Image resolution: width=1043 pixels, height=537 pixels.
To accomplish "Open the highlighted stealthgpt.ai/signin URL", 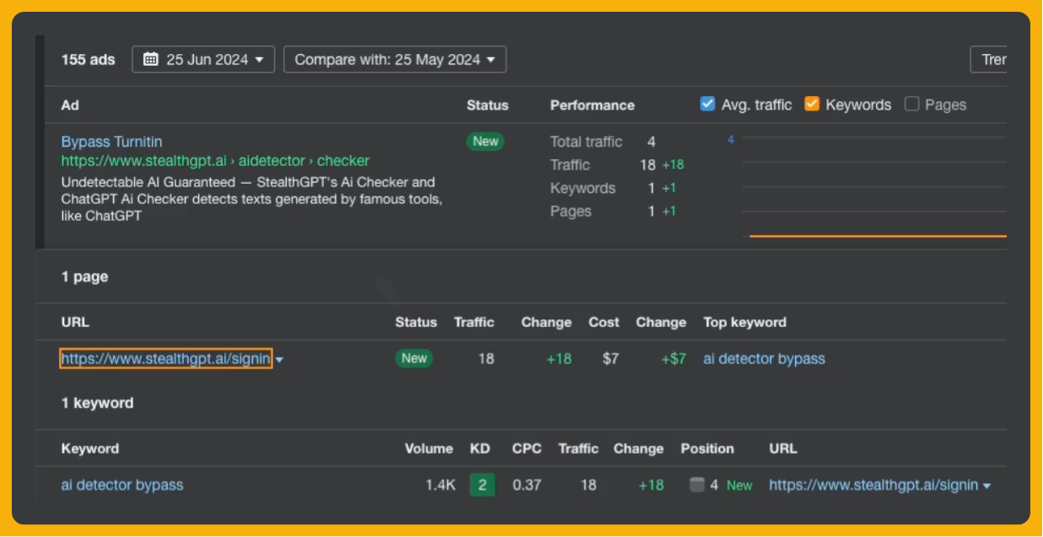I will pyautogui.click(x=166, y=359).
